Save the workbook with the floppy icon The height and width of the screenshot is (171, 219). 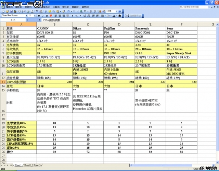[x=11, y=11]
